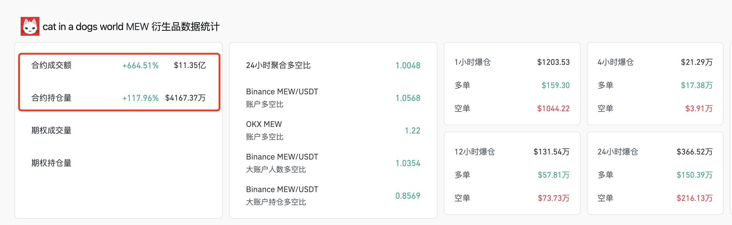Click the $216.13万 24-hour short liquidation value
This screenshot has height=225, width=732.
pyautogui.click(x=694, y=198)
